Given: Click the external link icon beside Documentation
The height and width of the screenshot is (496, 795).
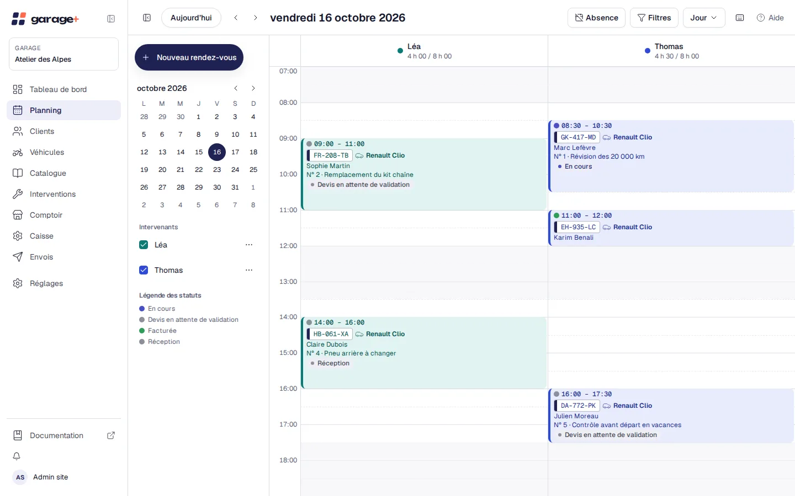Looking at the screenshot, I should point(111,435).
